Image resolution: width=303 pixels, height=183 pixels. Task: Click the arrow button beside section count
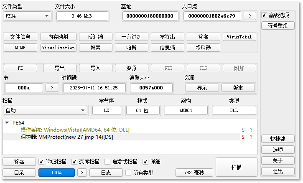coord(51,88)
